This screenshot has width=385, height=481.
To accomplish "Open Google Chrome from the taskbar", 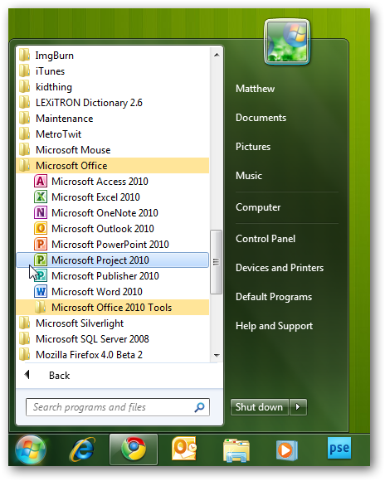I will click(134, 449).
